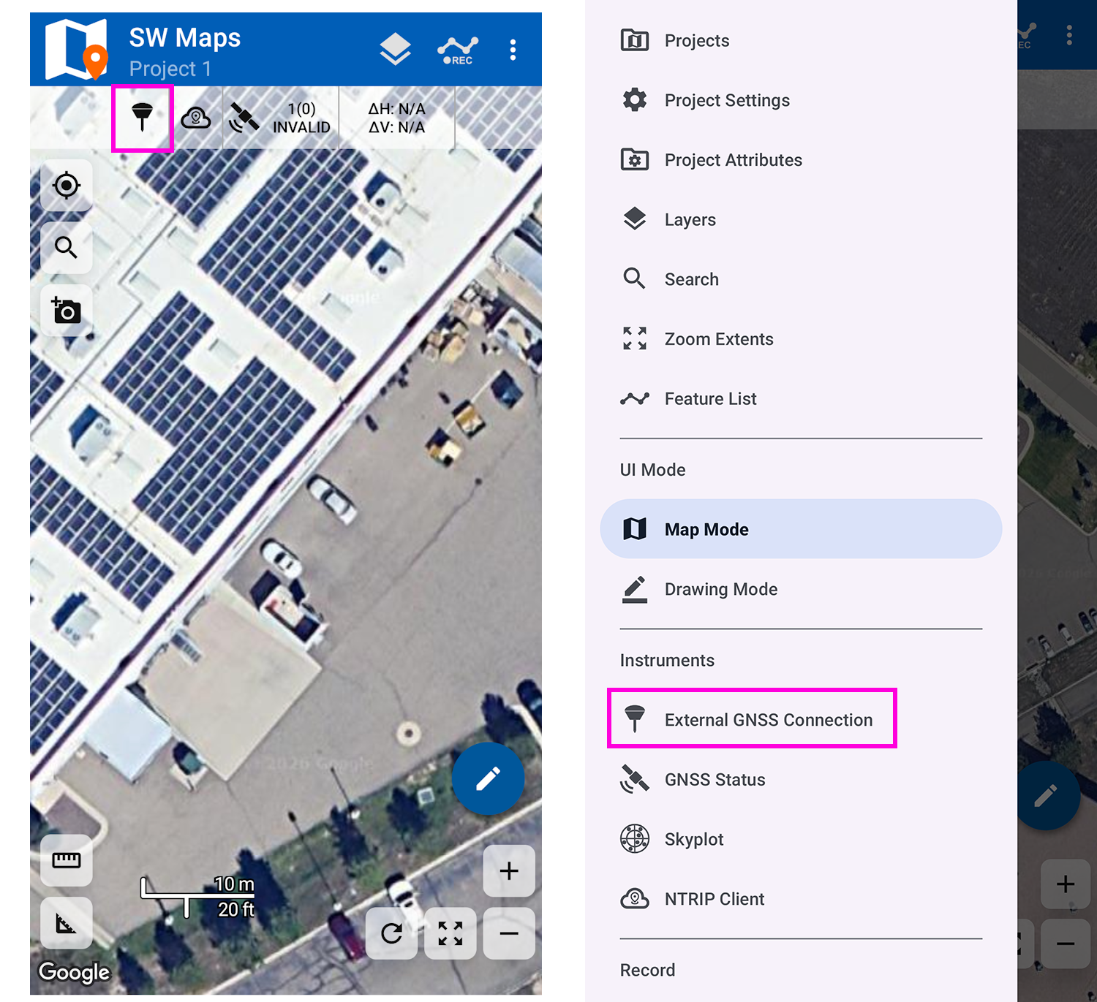Open the Layers icon in SW Maps header
The width and height of the screenshot is (1097, 1002).
[395, 50]
